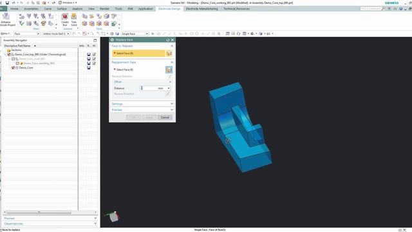The image size is (412, 232).
Task: Toggle the maximize icon of Assembly Navigator
Action: coord(95,40)
